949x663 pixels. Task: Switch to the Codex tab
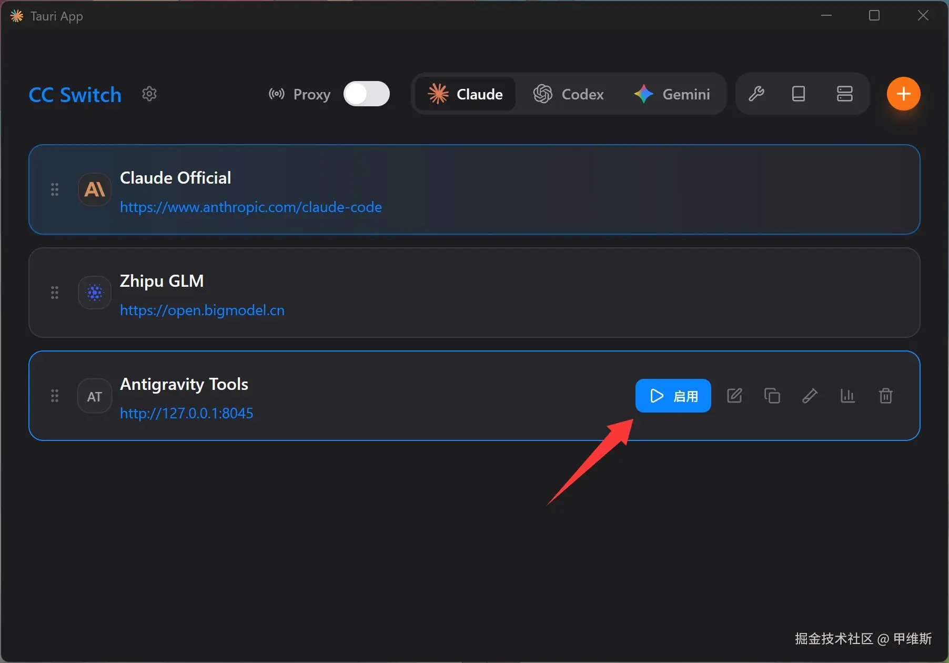(x=569, y=94)
